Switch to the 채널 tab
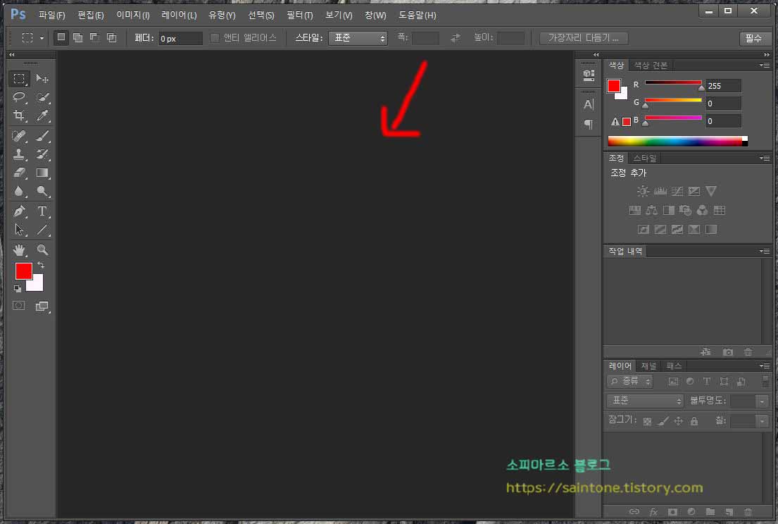778x524 pixels. point(648,366)
